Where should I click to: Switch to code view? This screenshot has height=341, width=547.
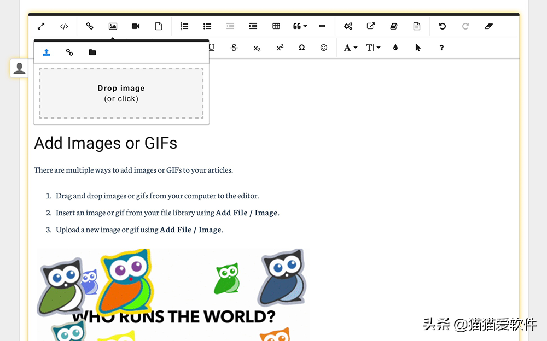(64, 26)
